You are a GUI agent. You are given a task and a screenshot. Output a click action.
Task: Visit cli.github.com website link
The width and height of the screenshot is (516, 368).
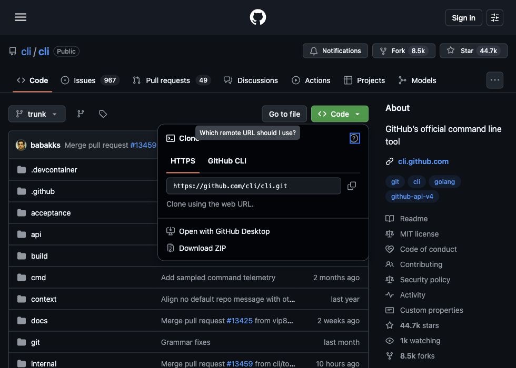point(423,161)
